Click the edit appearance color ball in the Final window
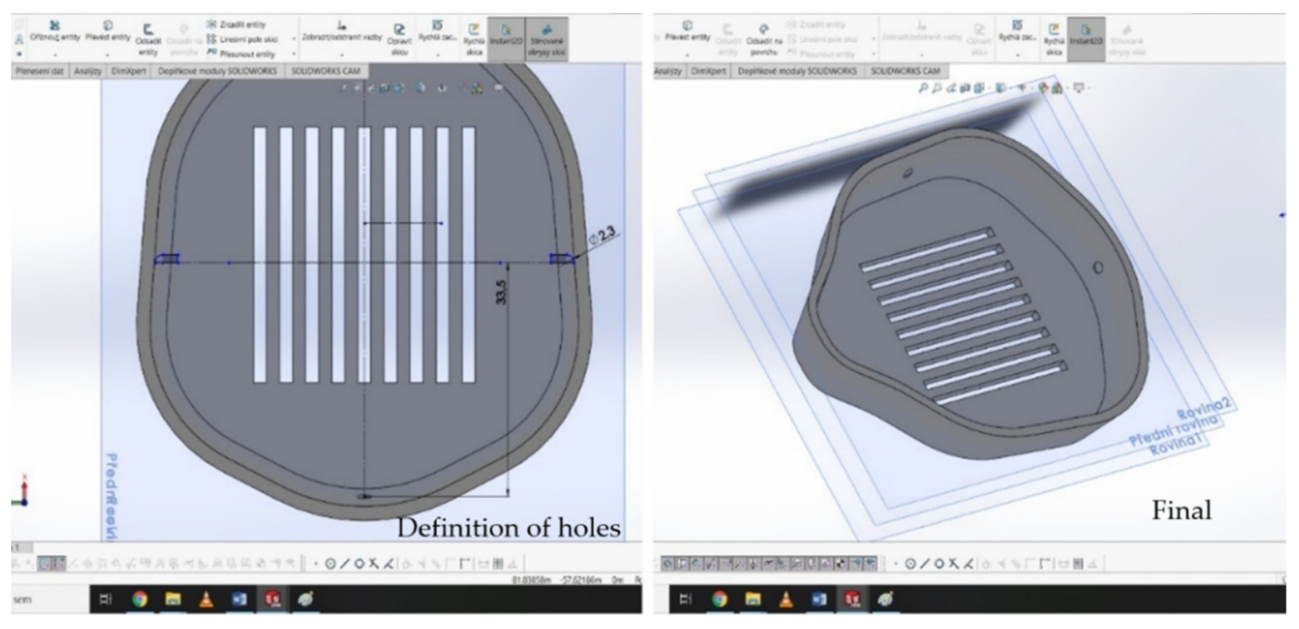This screenshot has height=629, width=1299. (x=1043, y=89)
